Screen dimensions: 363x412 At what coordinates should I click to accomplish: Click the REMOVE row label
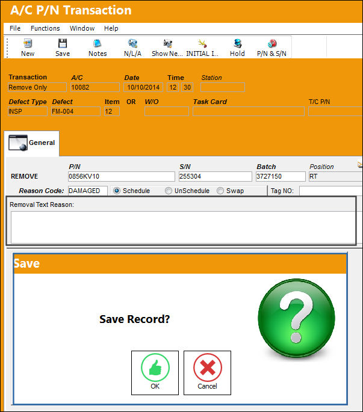coord(24,176)
